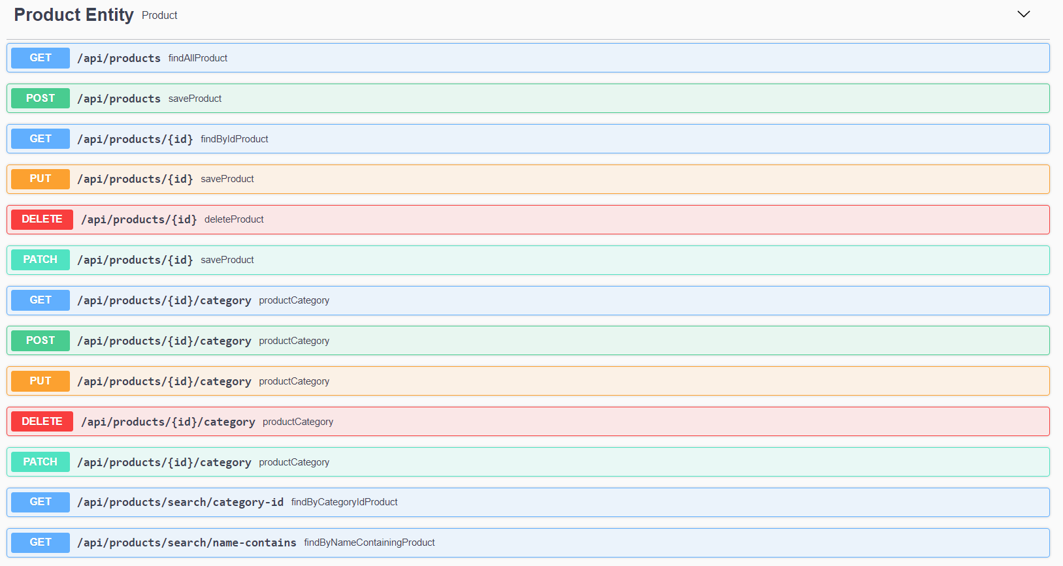The width and height of the screenshot is (1063, 566).
Task: Click the PATCH badge for /api/products/{id} saveProduct
Action: (41, 260)
